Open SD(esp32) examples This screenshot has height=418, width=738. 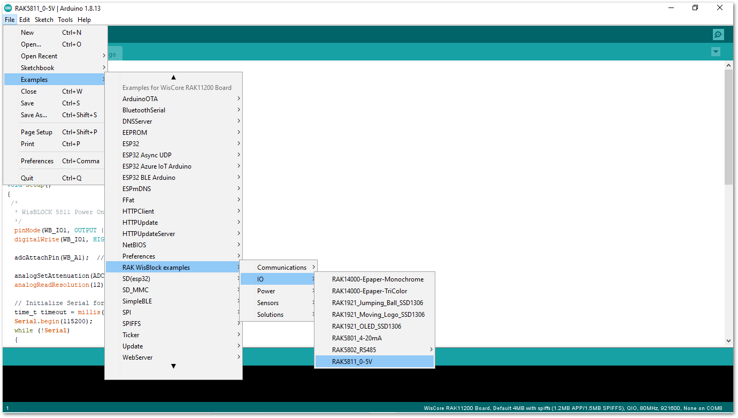coord(174,279)
